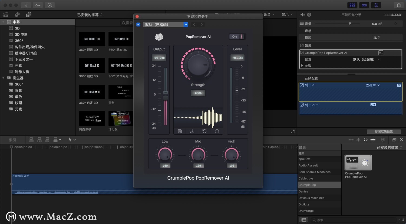Expand the viewer to full screen icon
The image size is (406, 224).
[292, 131]
